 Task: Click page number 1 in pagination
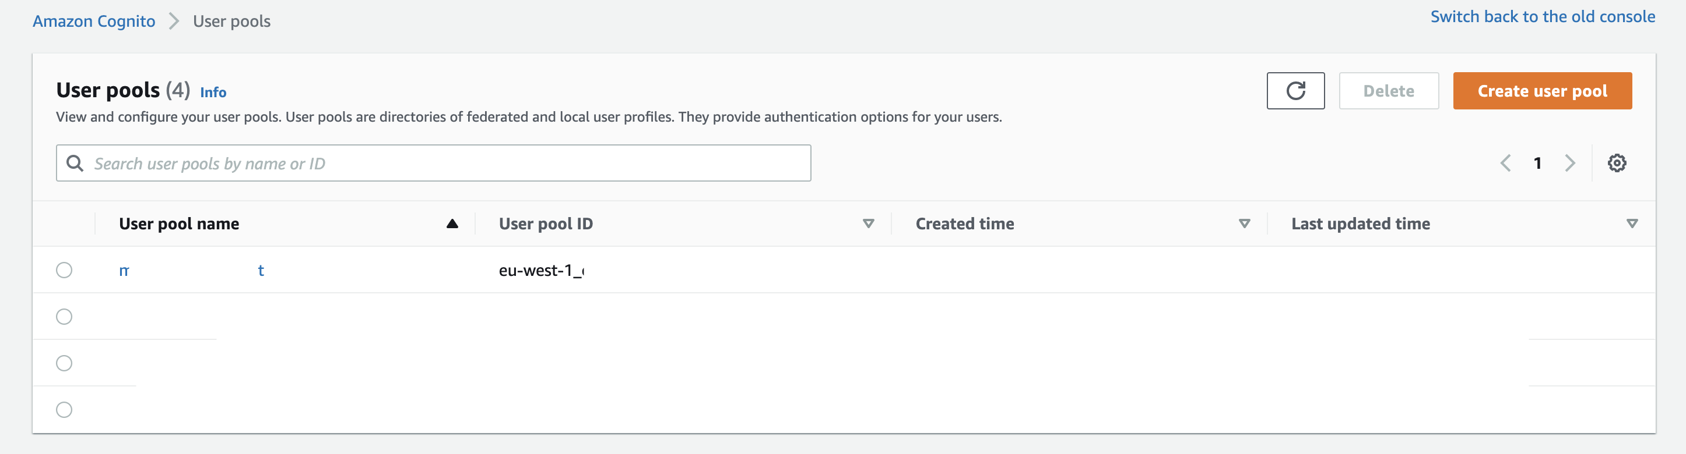coord(1537,162)
